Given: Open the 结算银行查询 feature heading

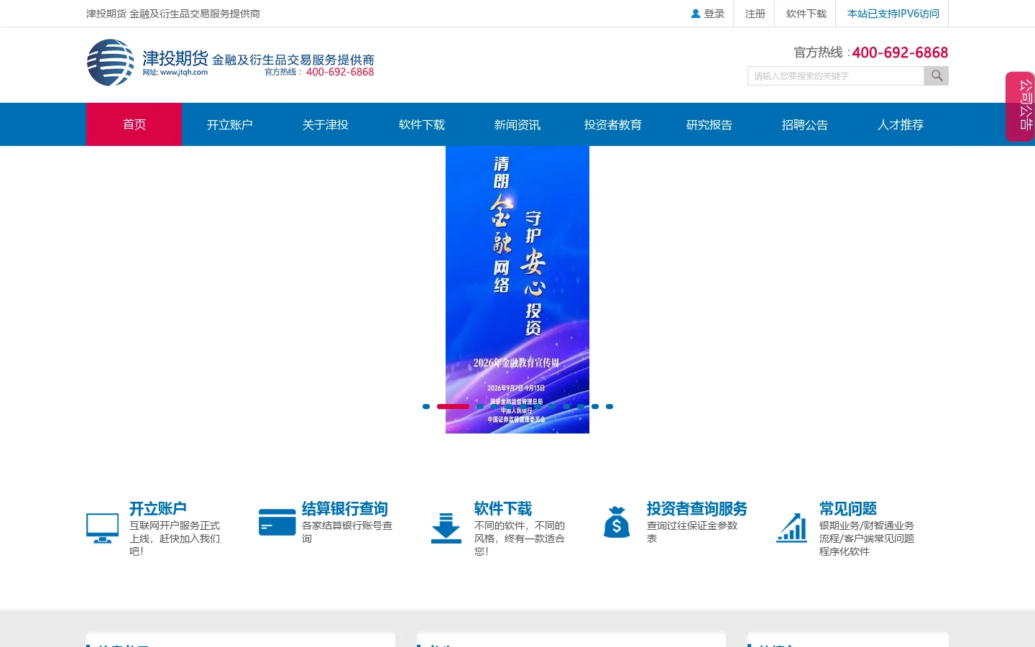Looking at the screenshot, I should (x=345, y=509).
